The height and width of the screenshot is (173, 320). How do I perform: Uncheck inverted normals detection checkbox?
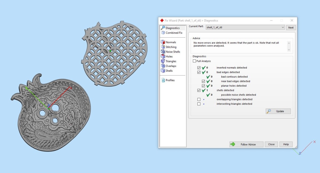click(199, 68)
